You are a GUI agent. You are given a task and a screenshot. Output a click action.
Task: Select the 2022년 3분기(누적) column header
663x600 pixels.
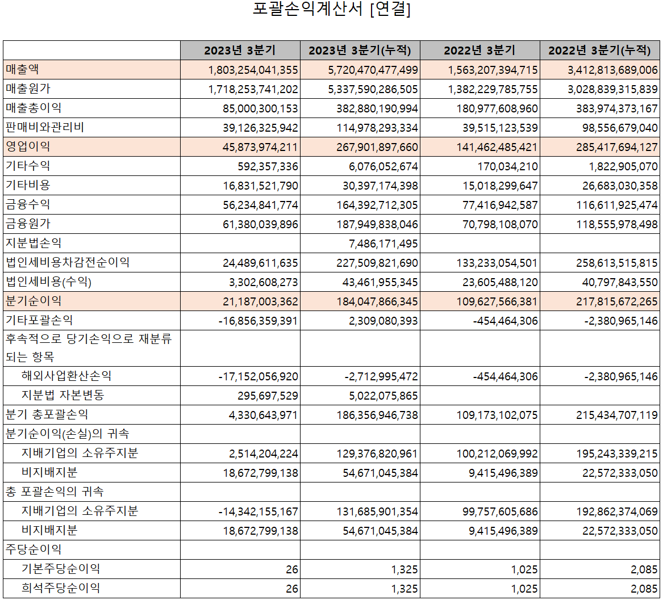[599, 51]
